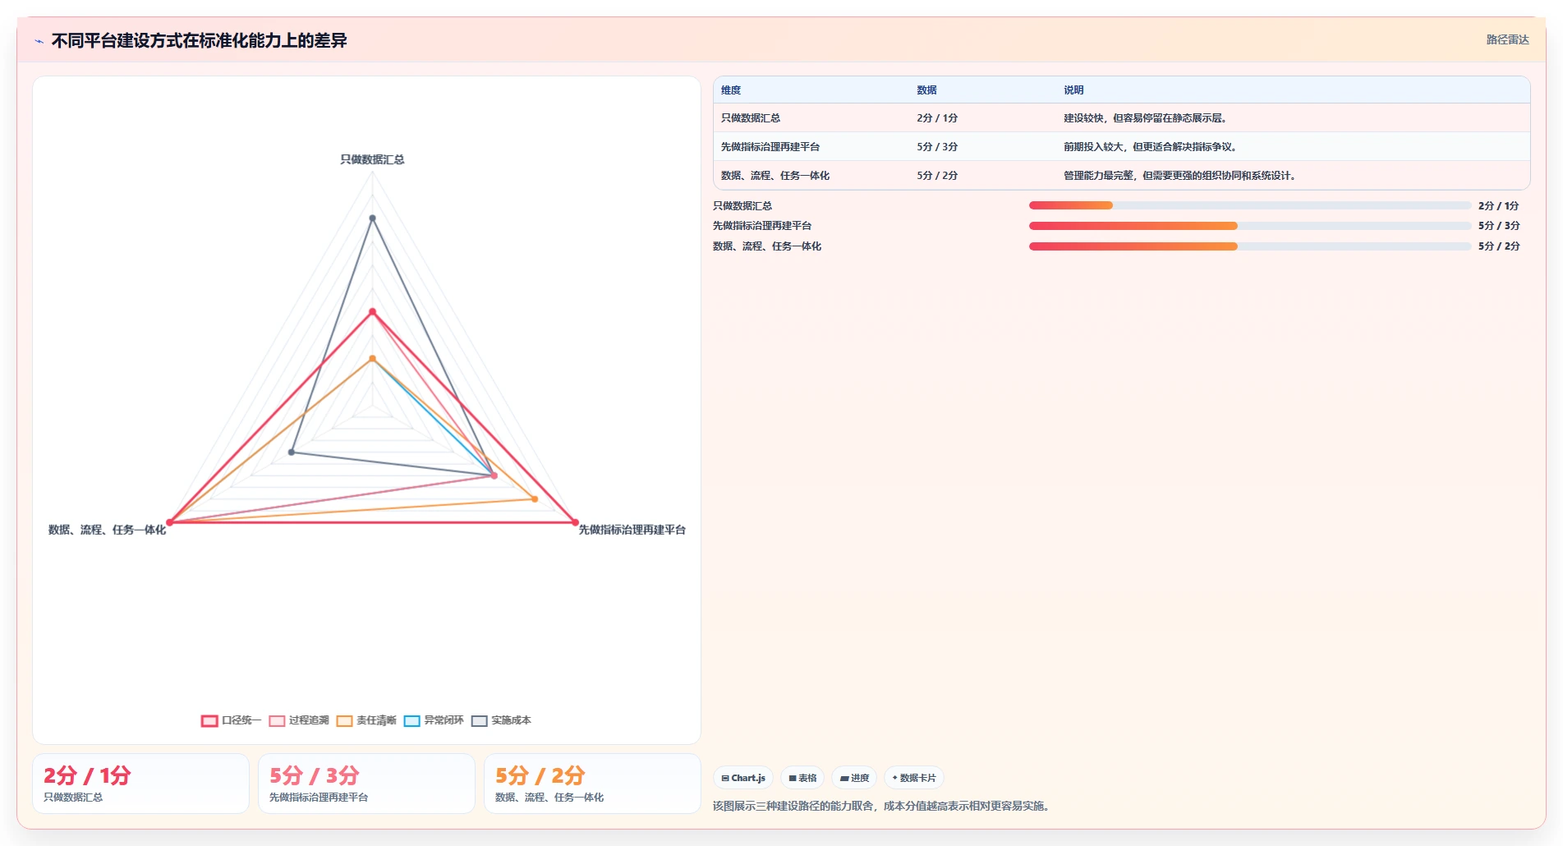Viewport: 1563px width, 846px height.
Task: Click the 2分 / 1分 value beside the progress bar
Action: [1499, 206]
